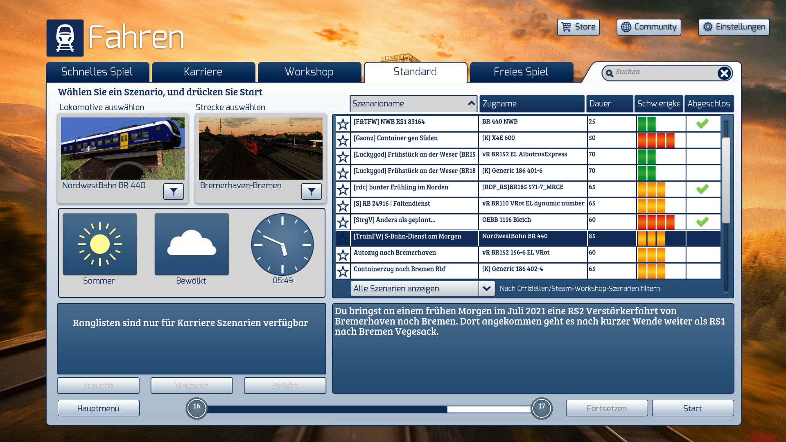The image size is (786, 442).
Task: Click the clock showing 05:49
Action: click(x=282, y=244)
